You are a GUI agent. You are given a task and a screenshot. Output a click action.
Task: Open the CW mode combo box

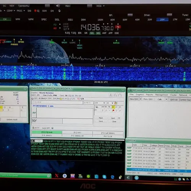click(x=100, y=103)
